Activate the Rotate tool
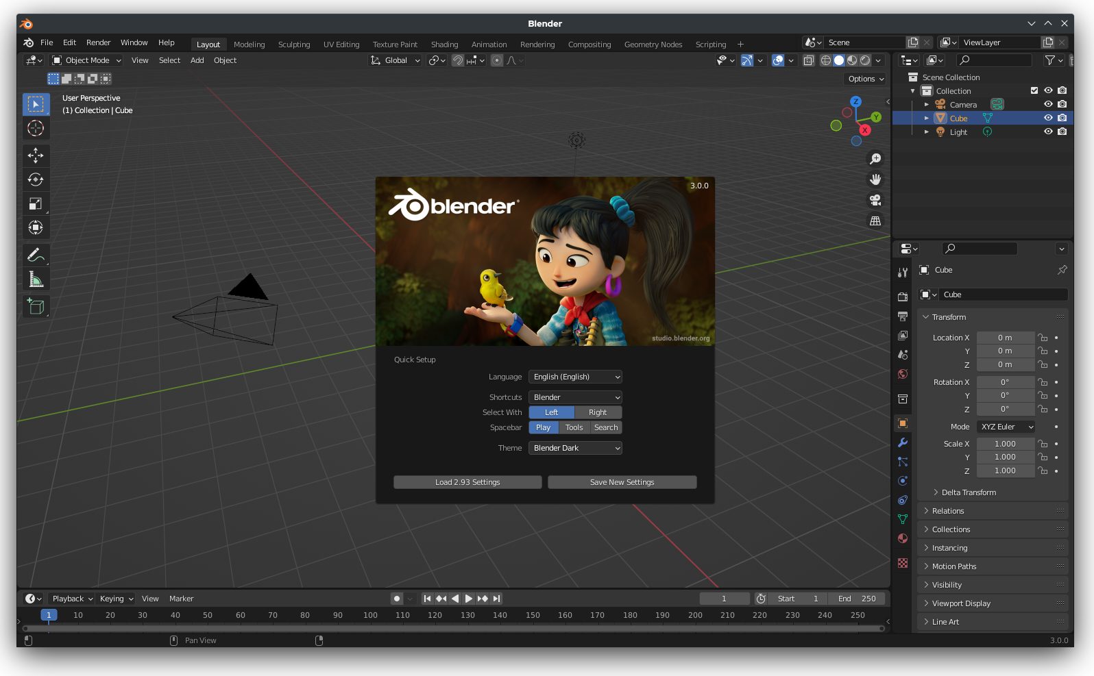The image size is (1094, 676). [36, 179]
